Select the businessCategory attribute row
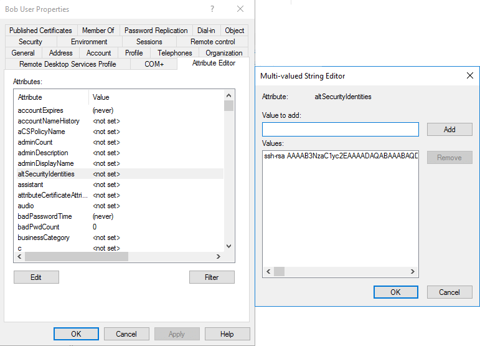The image size is (480, 346). pos(120,238)
